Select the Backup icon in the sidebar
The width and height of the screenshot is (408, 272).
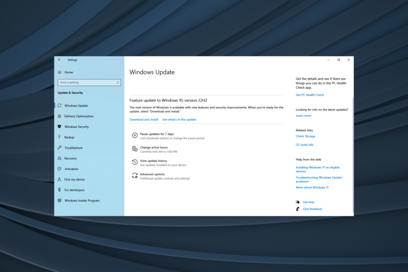tap(60, 137)
